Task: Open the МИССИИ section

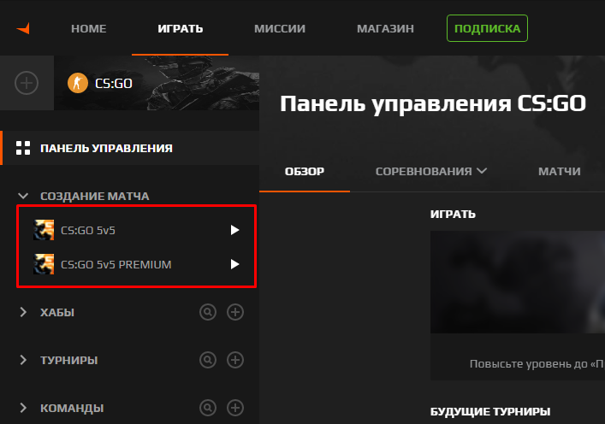Action: tap(280, 28)
